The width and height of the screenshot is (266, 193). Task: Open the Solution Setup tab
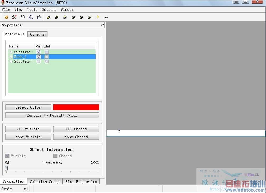(x=45, y=181)
